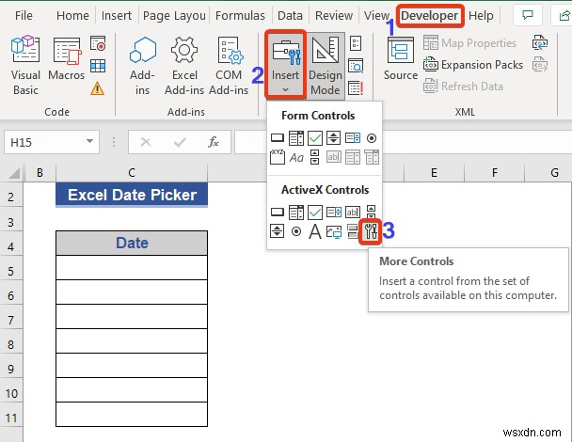Click XML Export icon
Viewport: 572px width, 442px height.
[540, 65]
